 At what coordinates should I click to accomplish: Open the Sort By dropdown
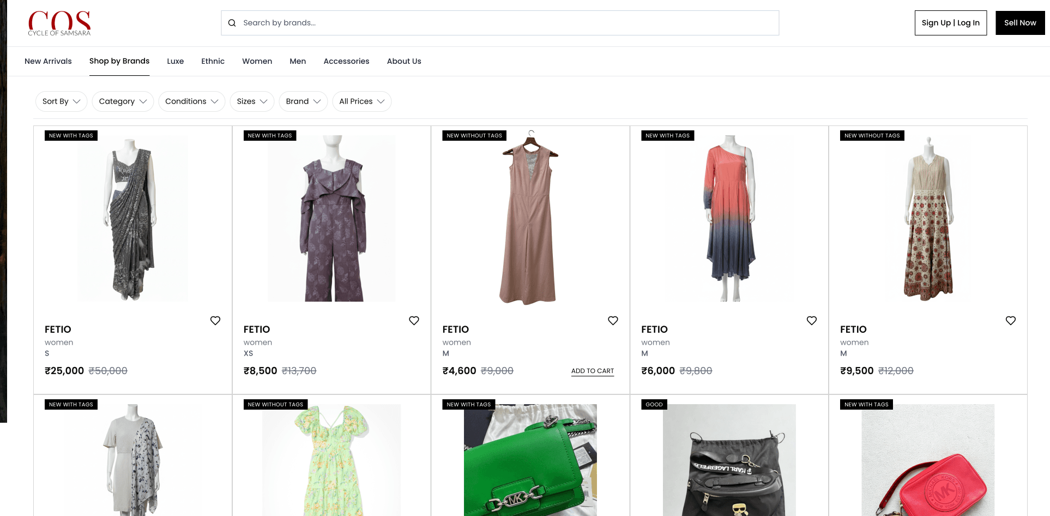61,101
